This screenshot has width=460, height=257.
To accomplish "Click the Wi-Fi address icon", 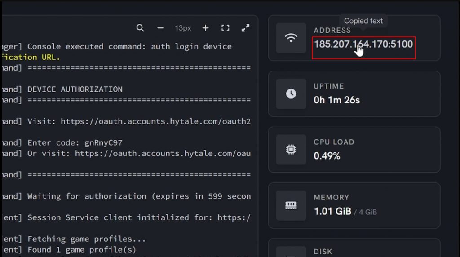I will pyautogui.click(x=291, y=38).
